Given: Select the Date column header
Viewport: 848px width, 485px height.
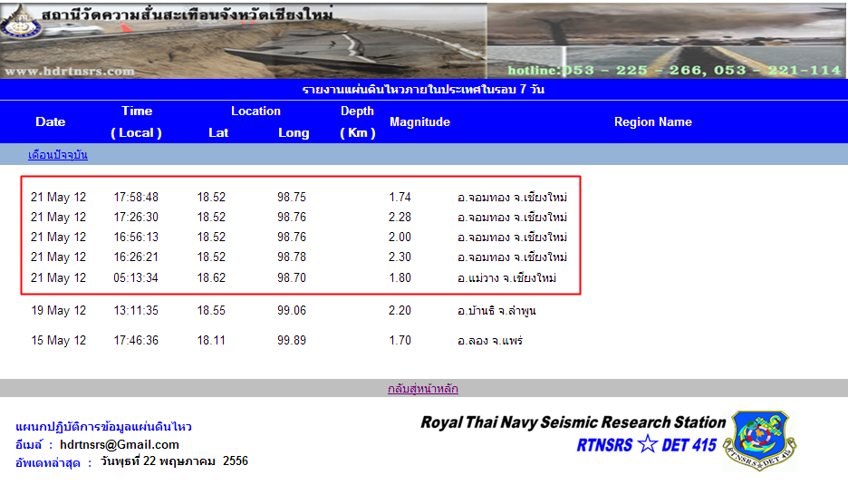Looking at the screenshot, I should point(51,121).
